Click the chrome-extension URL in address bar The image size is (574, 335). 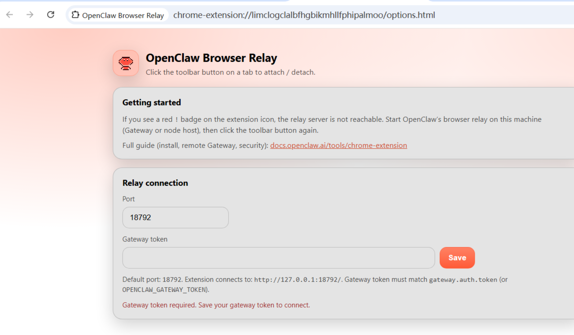pos(304,15)
